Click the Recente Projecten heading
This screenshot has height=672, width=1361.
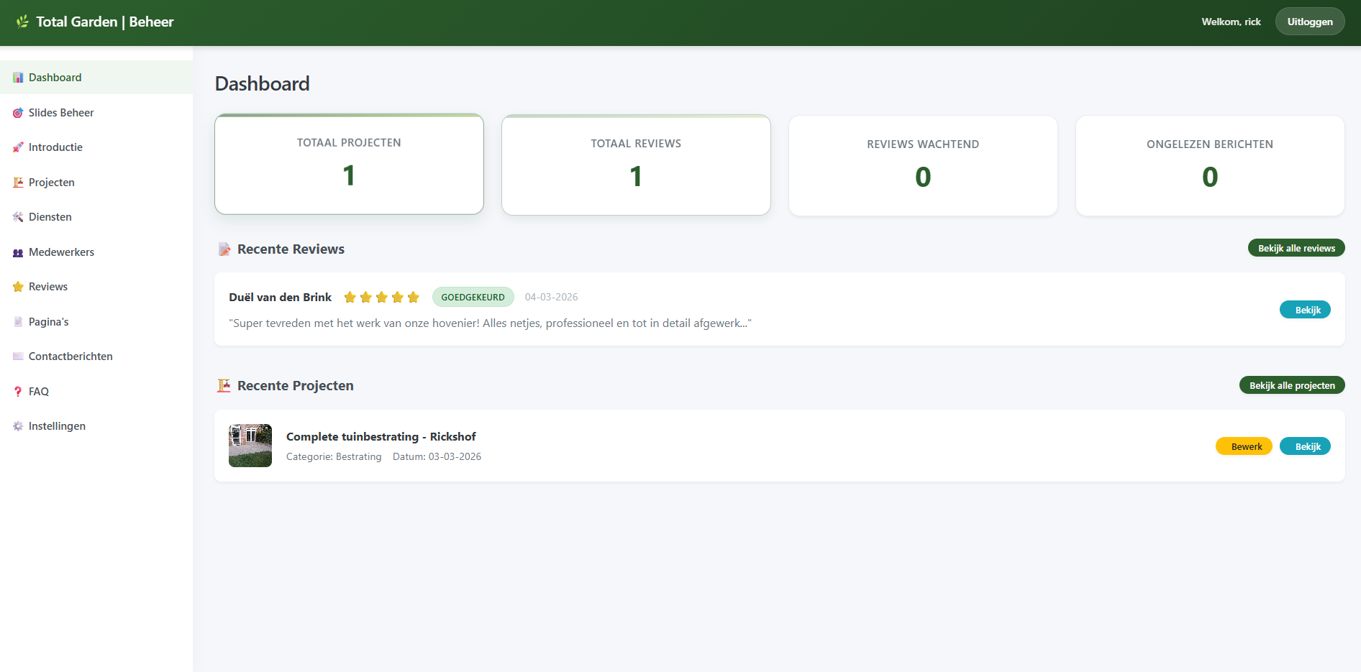click(x=296, y=386)
